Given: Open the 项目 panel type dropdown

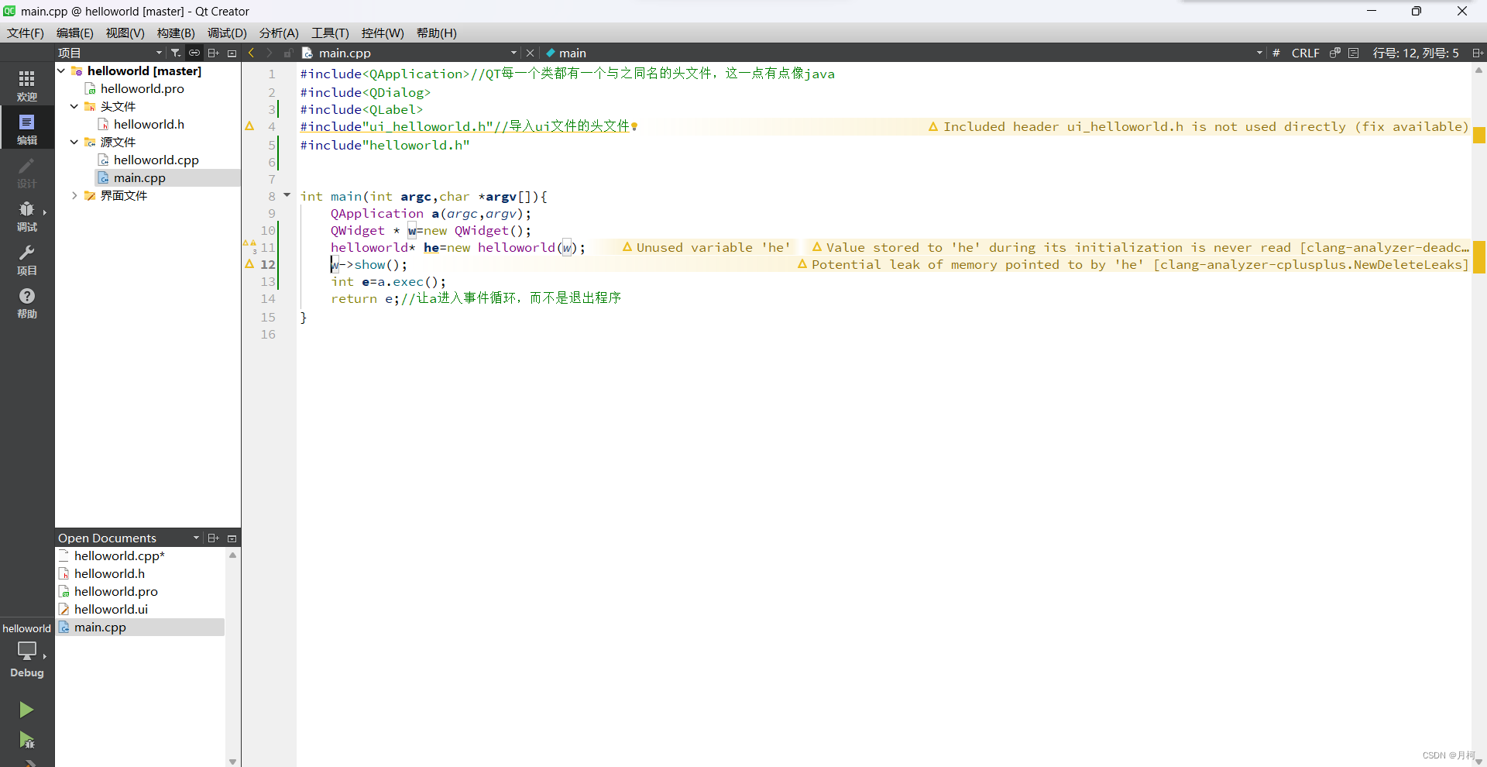Looking at the screenshot, I should click(159, 53).
